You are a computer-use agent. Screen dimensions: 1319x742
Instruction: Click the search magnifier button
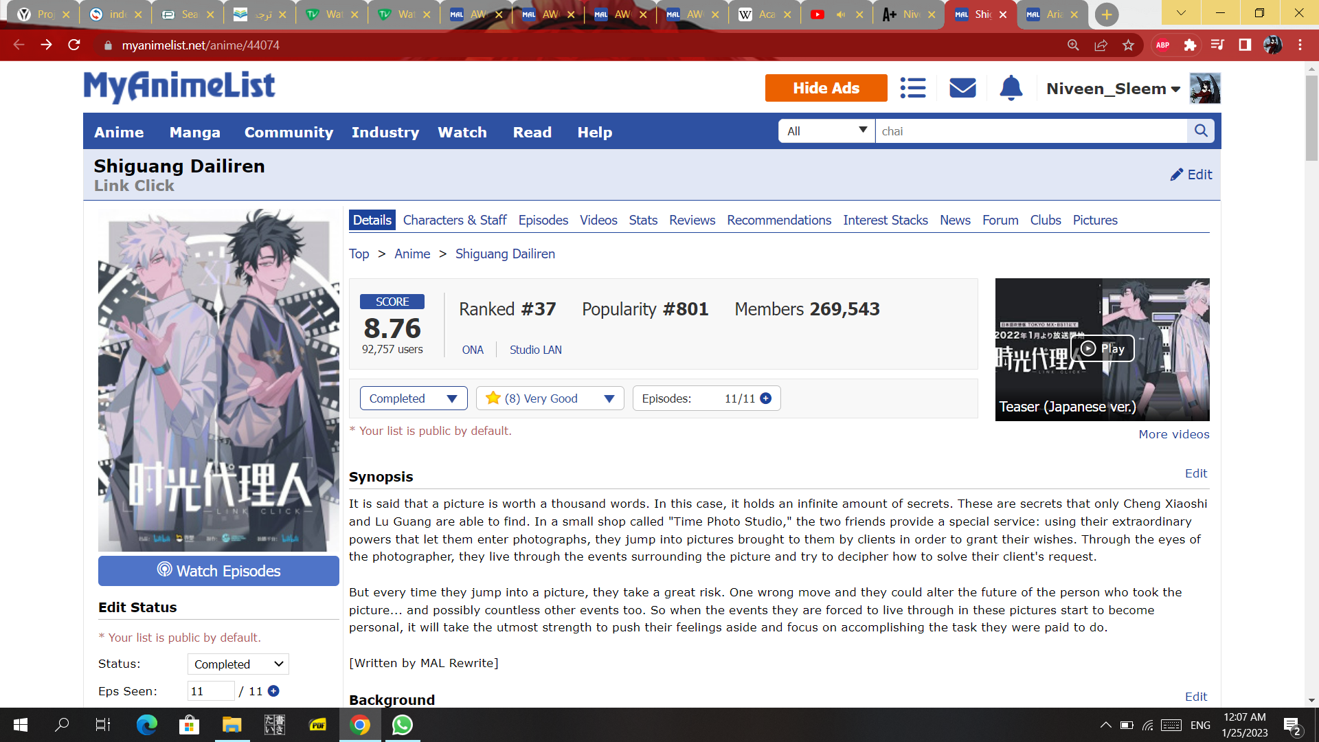[1200, 131]
